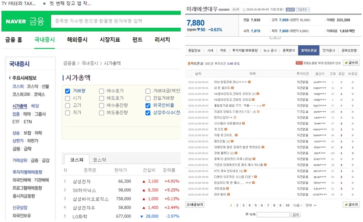
Task: Check the 거래대금(백만) checkbox
Action: (148, 91)
